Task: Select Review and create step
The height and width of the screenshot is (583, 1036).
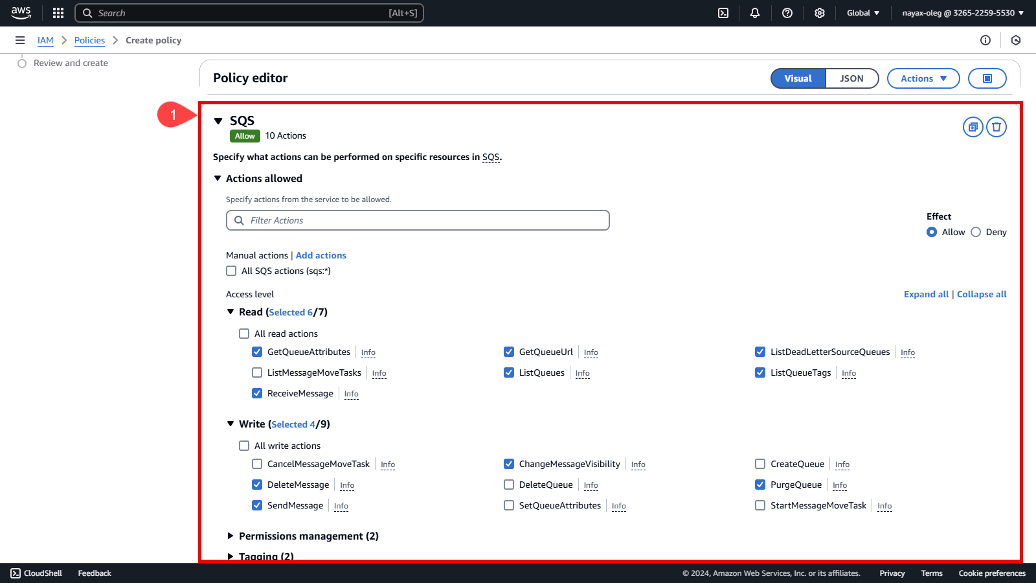Action: coord(71,63)
